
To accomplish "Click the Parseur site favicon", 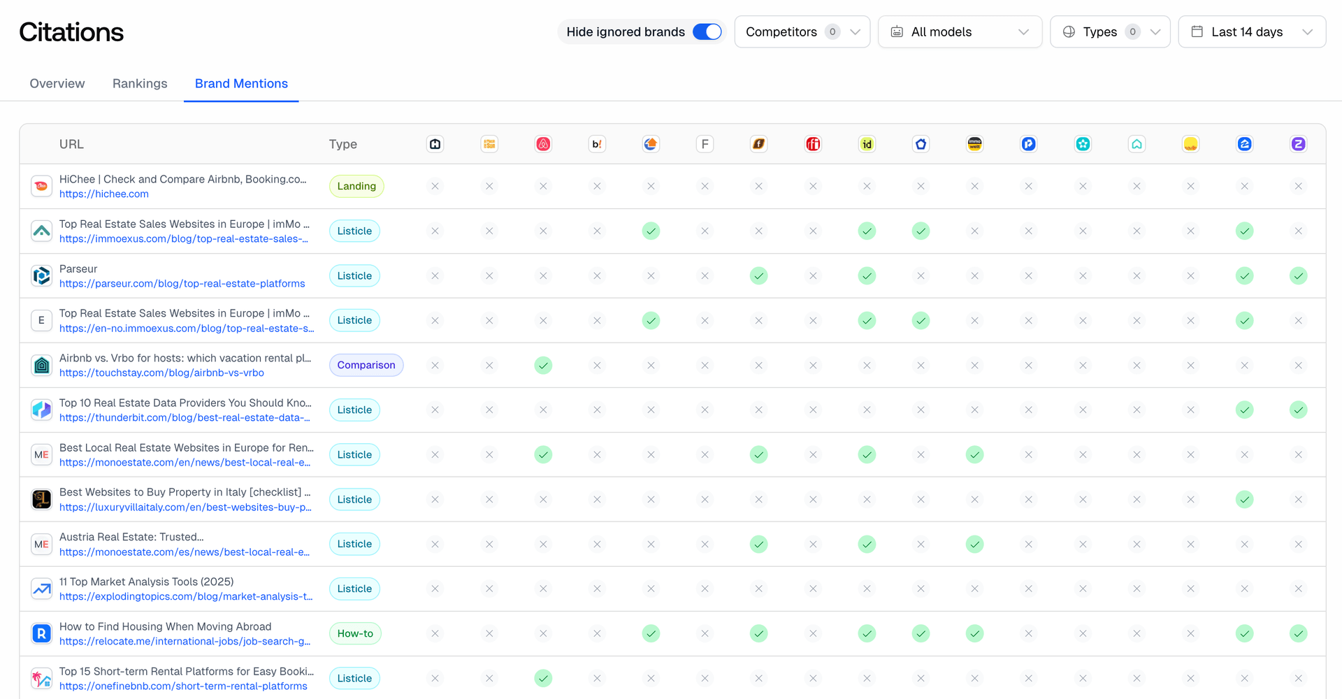I will pyautogui.click(x=41, y=275).
